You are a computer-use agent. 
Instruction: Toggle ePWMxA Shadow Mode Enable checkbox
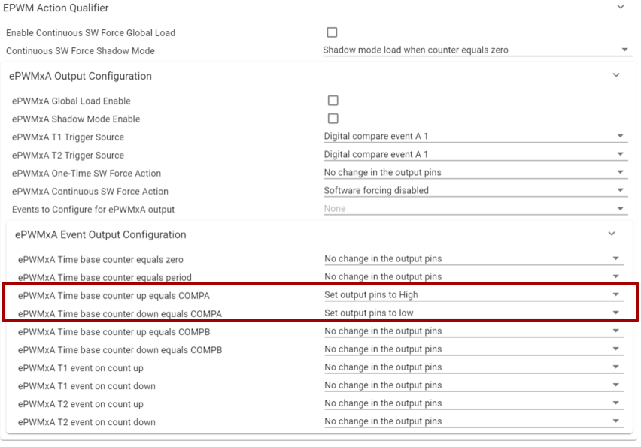(333, 119)
